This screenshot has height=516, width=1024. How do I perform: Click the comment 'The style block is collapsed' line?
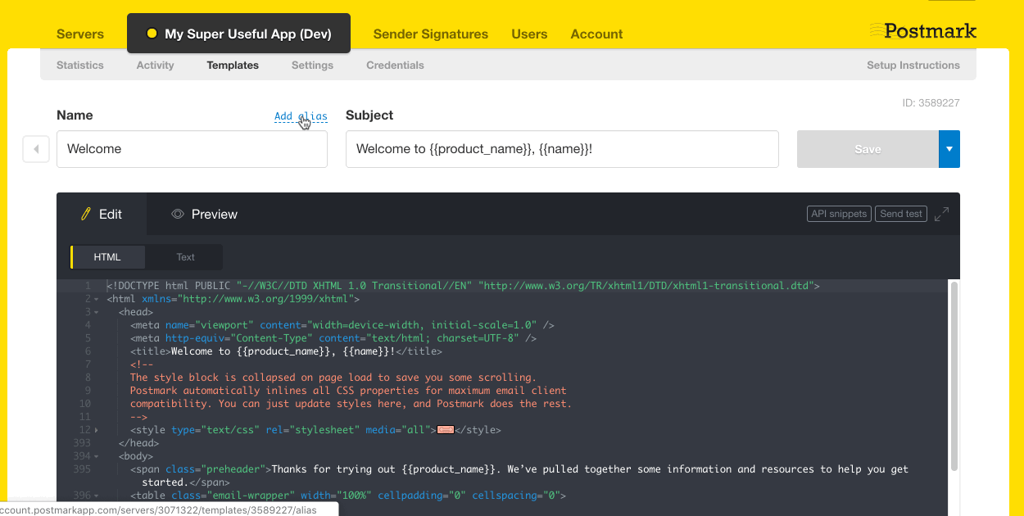click(333, 378)
